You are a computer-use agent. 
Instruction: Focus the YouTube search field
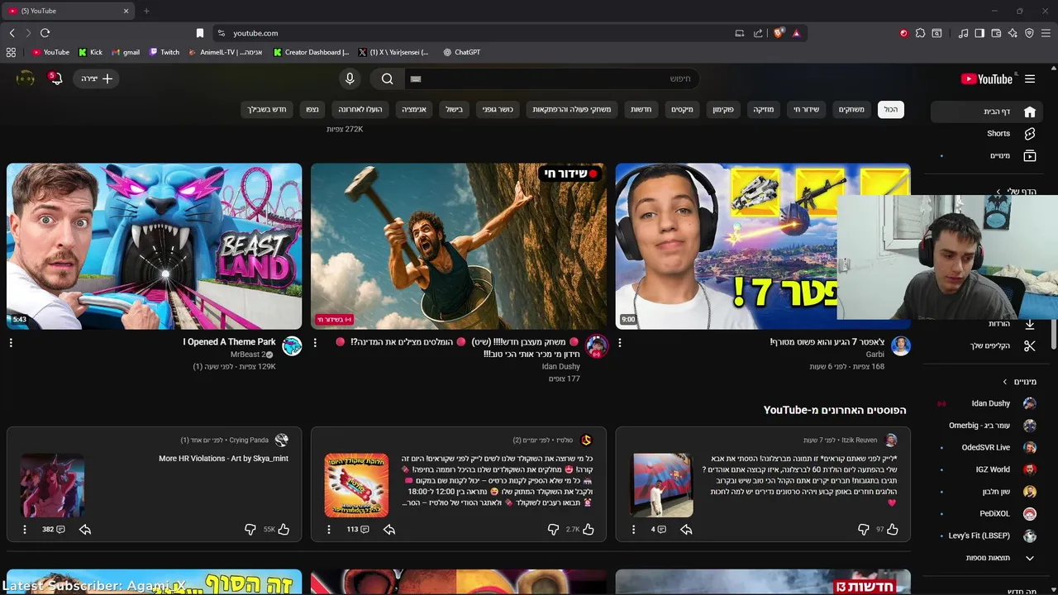552,79
